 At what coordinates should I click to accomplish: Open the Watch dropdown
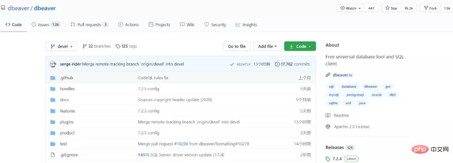350,8
